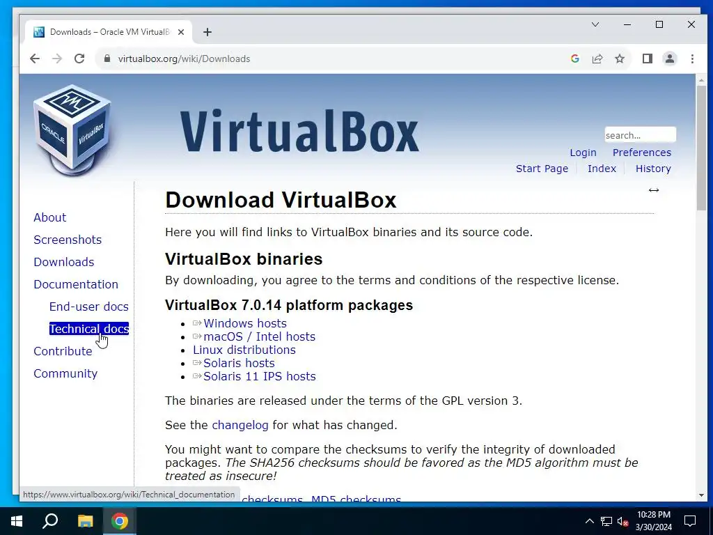Open Linux distributions link
The height and width of the screenshot is (535, 713).
[244, 350]
